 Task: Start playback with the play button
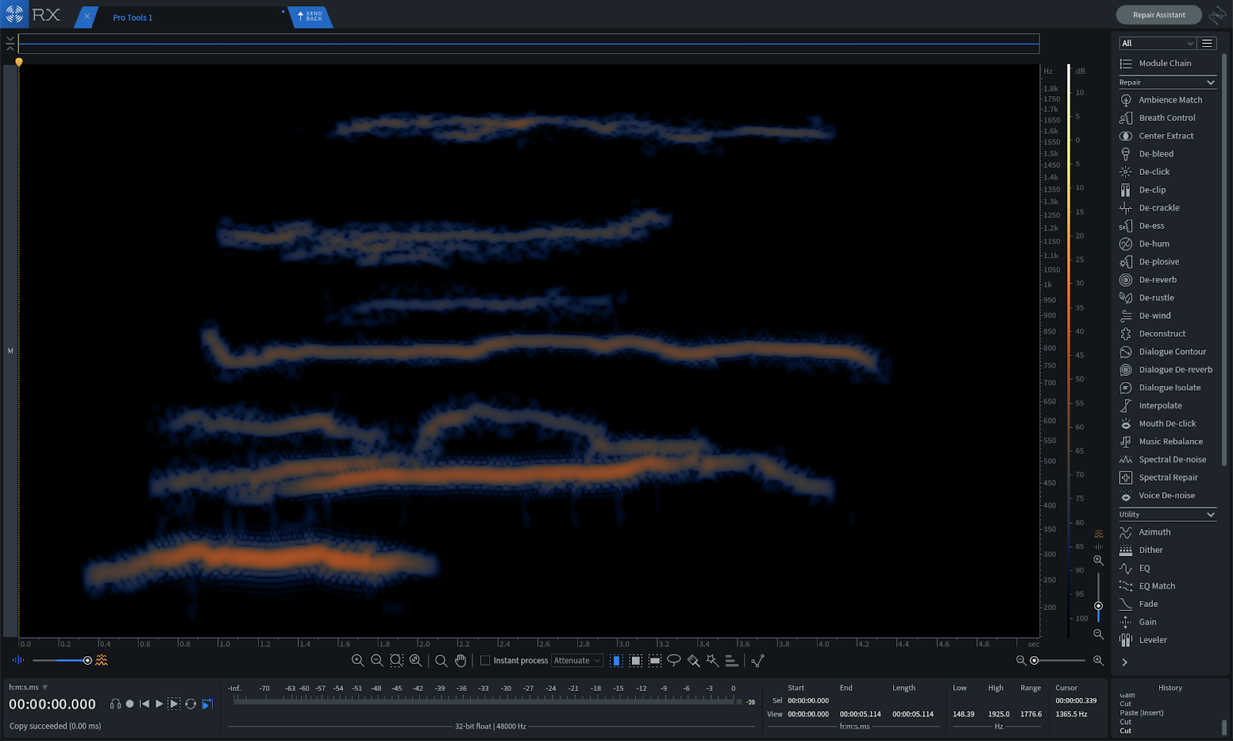coord(159,704)
